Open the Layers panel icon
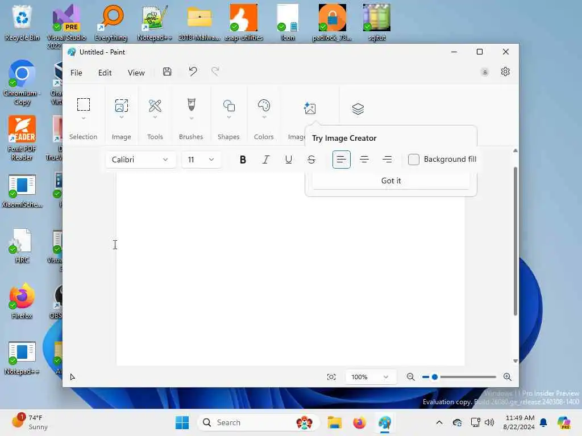582x436 pixels. tap(358, 109)
